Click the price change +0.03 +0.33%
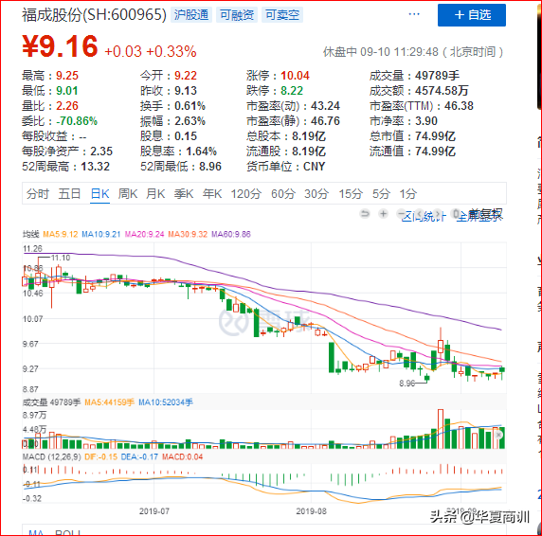 tap(151, 51)
